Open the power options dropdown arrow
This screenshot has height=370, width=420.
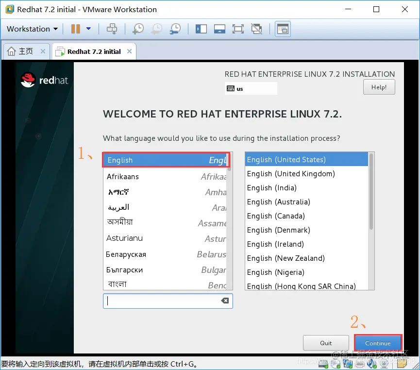point(88,29)
